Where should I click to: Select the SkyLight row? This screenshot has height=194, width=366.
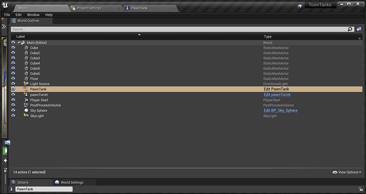187,116
